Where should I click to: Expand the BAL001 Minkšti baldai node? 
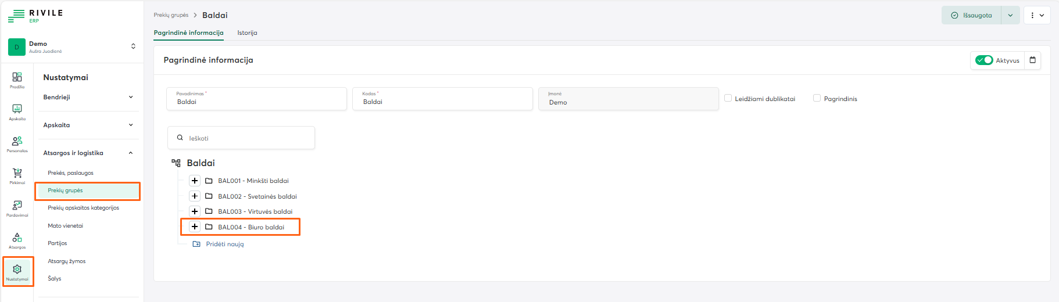[x=195, y=181]
